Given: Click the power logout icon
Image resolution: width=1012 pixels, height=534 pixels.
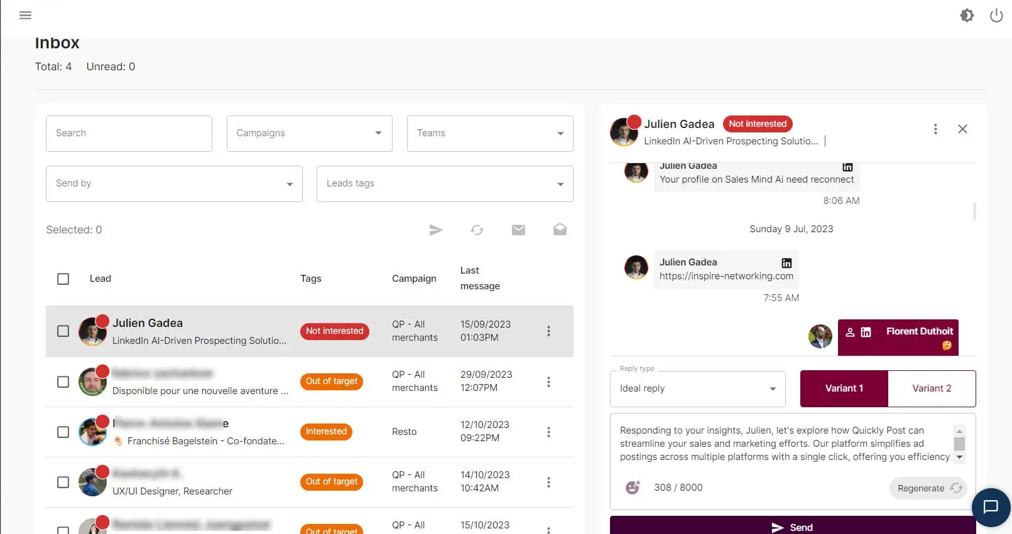Looking at the screenshot, I should tap(996, 15).
